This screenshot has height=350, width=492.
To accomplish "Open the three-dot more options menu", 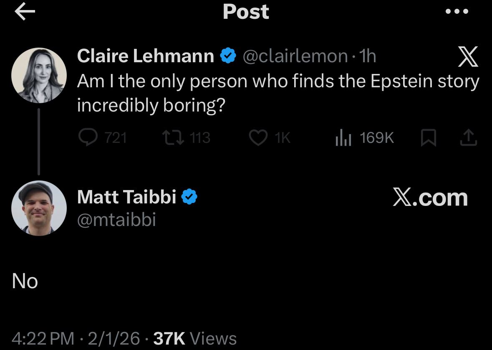I will pos(457,12).
